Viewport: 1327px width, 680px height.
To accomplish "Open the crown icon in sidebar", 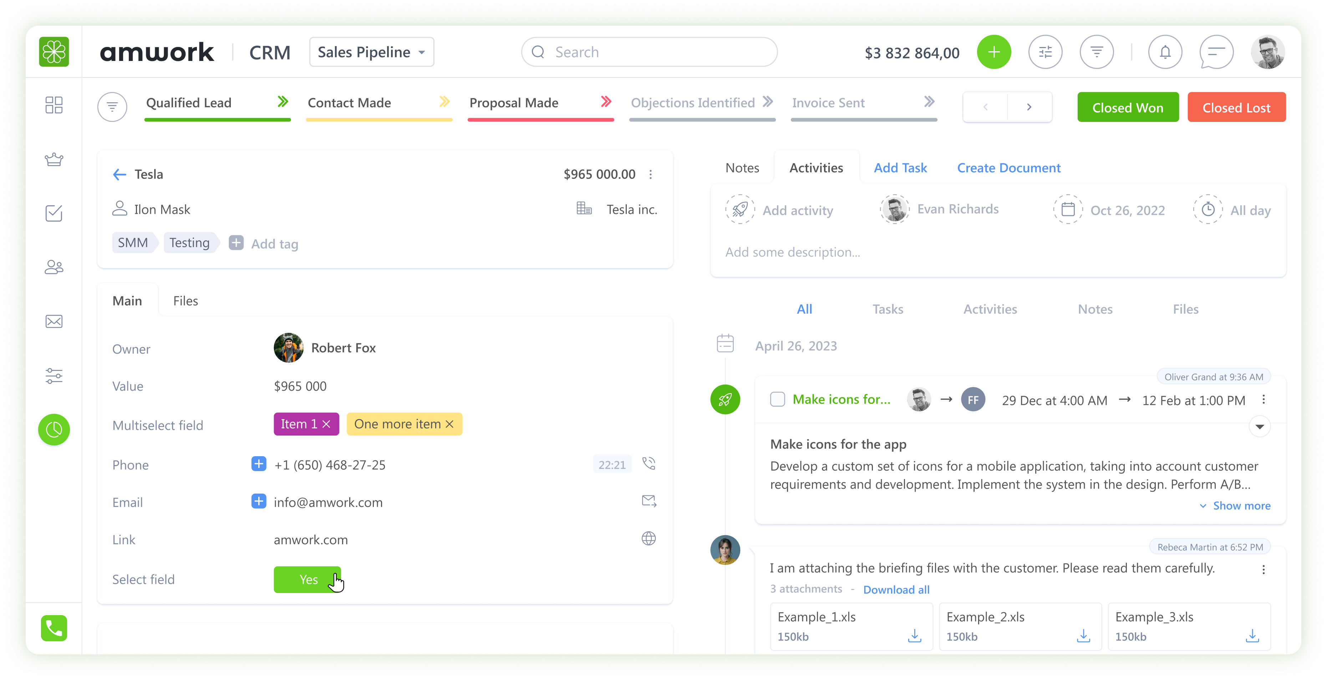I will [54, 160].
